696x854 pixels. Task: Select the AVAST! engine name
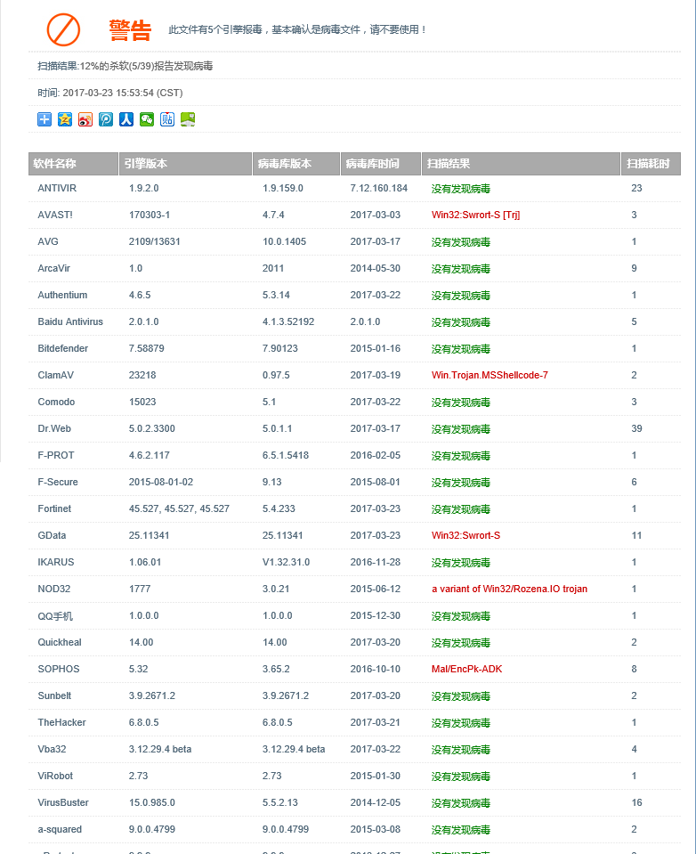55,215
